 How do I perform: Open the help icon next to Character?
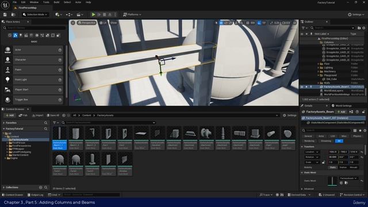(x=60, y=60)
